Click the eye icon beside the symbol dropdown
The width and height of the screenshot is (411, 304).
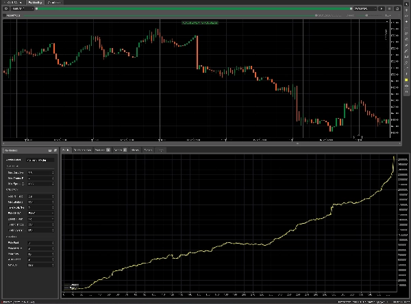point(6,9)
